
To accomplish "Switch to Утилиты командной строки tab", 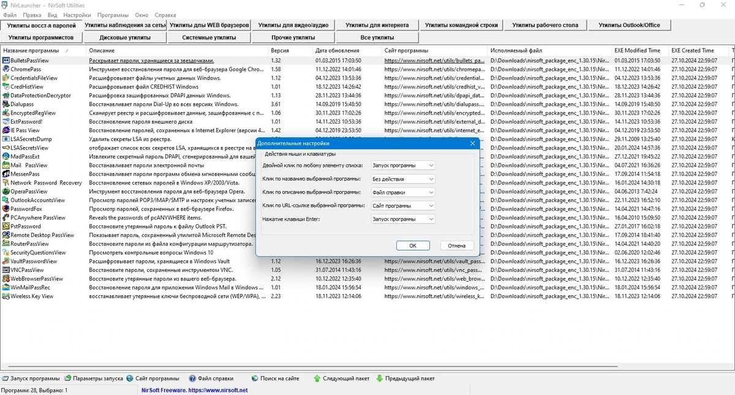I will [x=461, y=25].
